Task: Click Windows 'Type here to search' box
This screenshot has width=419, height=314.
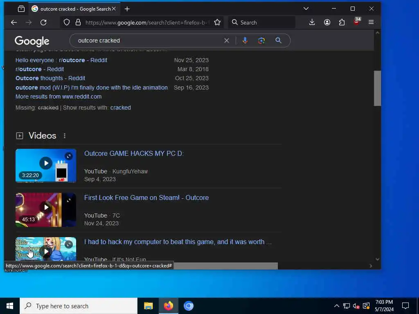Action: point(79,306)
